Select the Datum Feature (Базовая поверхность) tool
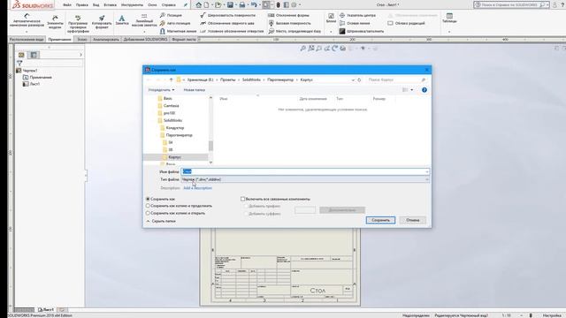566x318 pixels. pyautogui.click(x=289, y=23)
